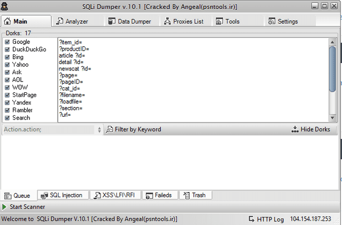Viewport: 342px width, 225px height.
Task: Select the Faileds bottom tab
Action: [160, 195]
